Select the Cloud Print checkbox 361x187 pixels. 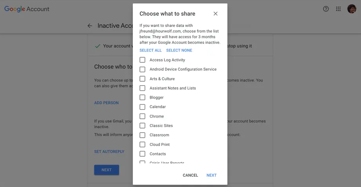142,144
